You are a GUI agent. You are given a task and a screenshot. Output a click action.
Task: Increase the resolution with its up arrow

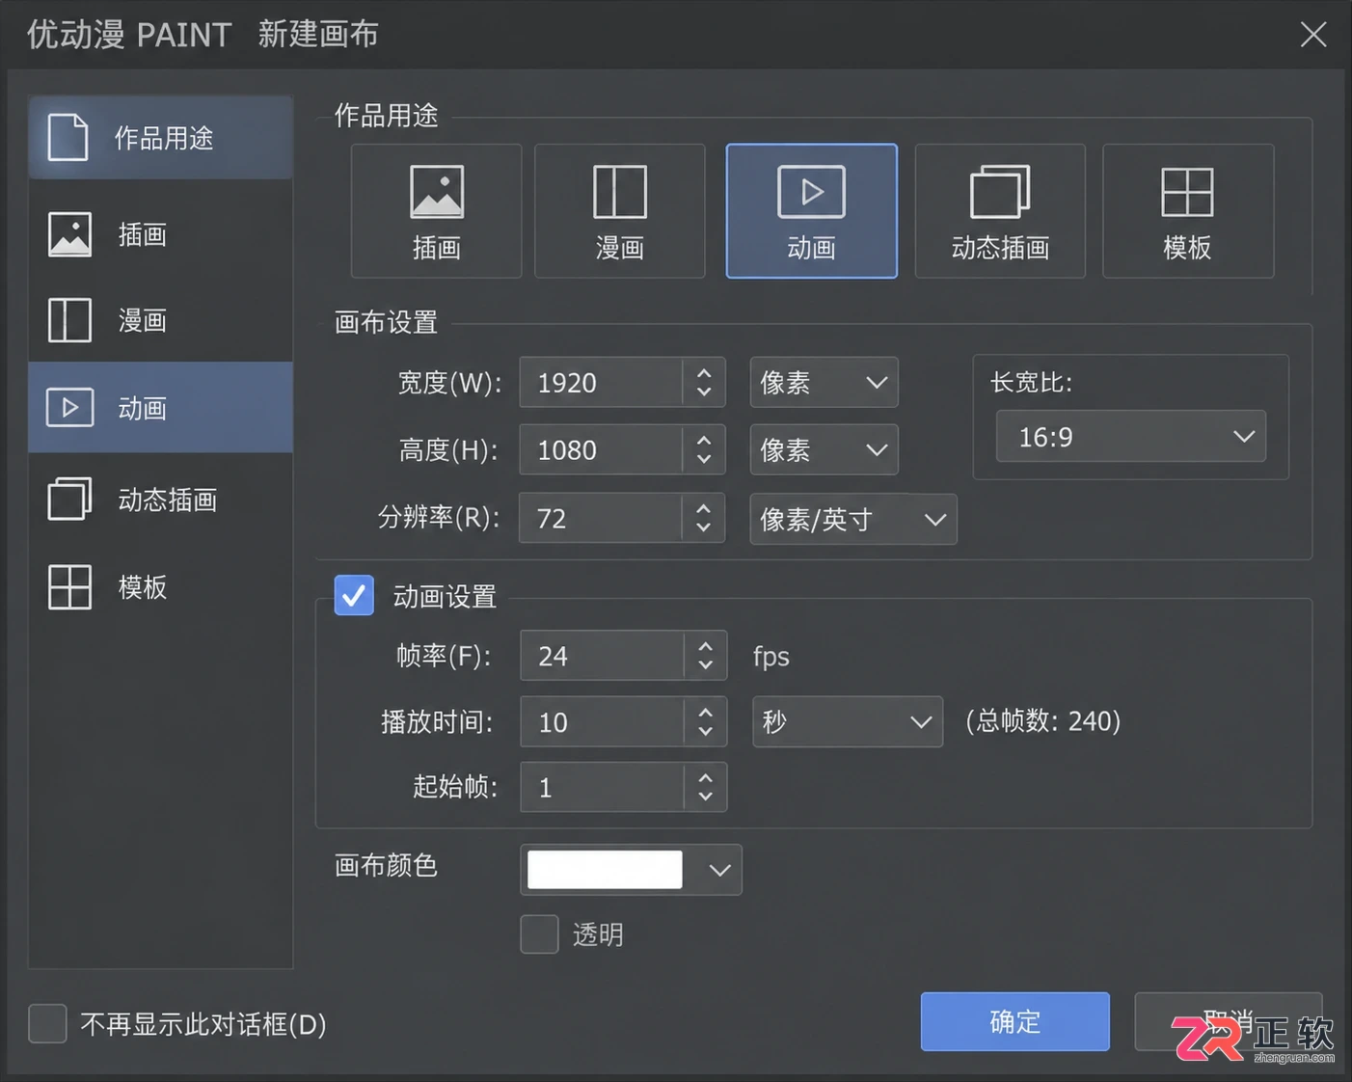click(x=704, y=507)
